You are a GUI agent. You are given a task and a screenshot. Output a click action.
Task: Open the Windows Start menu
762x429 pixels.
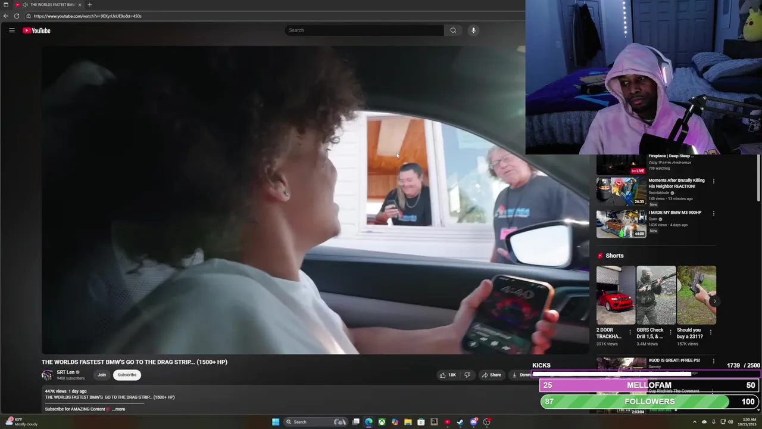pyautogui.click(x=276, y=422)
